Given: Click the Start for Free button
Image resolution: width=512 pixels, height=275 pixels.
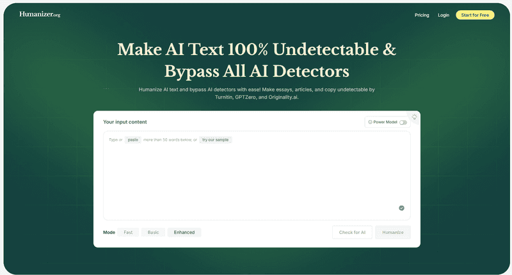Looking at the screenshot, I should 475,15.
